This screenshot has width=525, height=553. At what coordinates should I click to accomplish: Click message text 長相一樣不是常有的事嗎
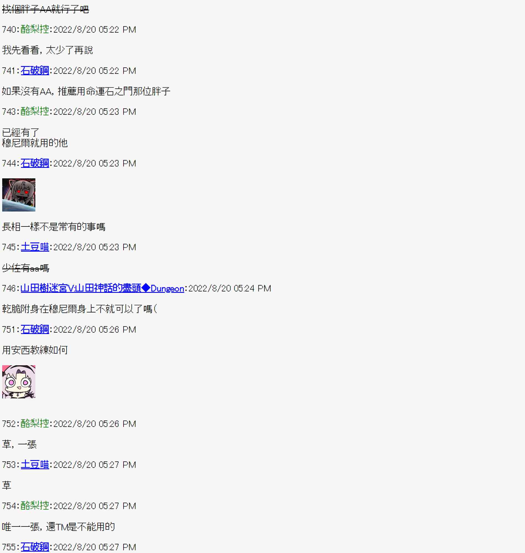point(54,227)
